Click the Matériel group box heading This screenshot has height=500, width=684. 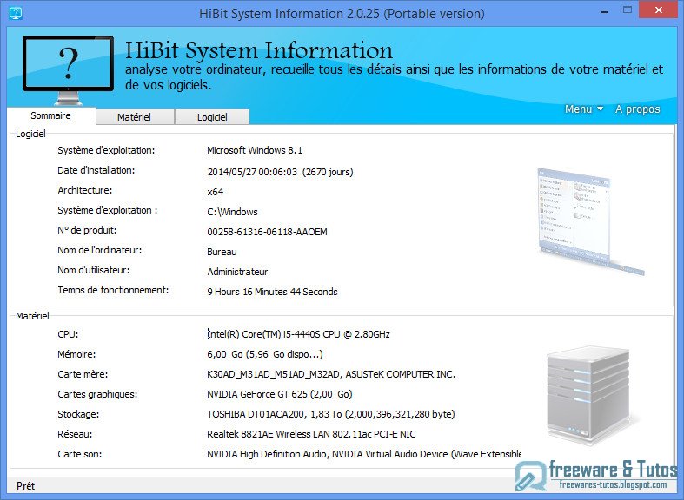click(x=32, y=316)
